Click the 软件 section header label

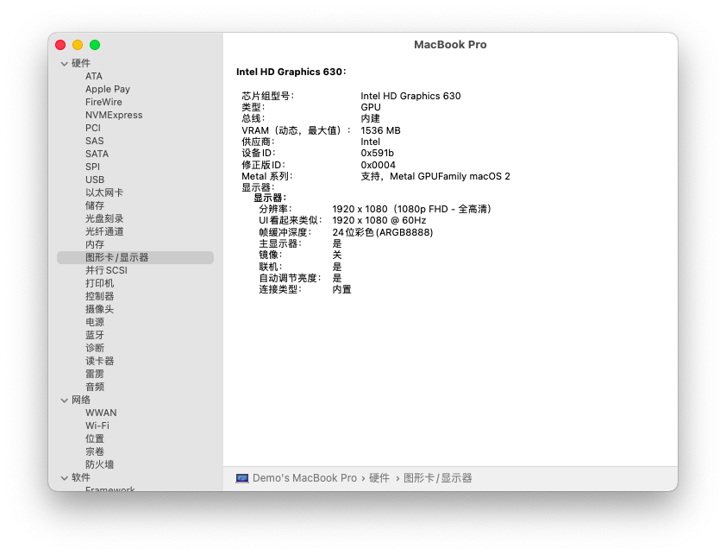click(81, 477)
